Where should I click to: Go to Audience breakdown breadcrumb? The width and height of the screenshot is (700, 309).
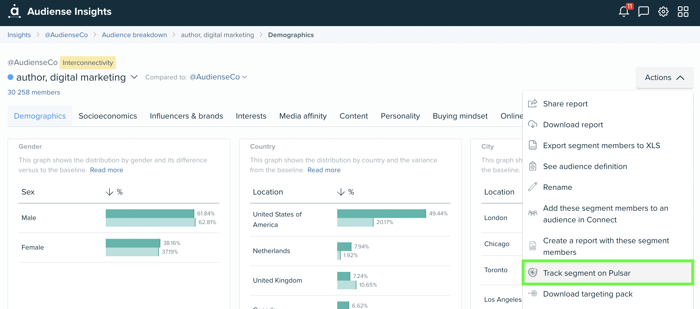[x=134, y=35]
